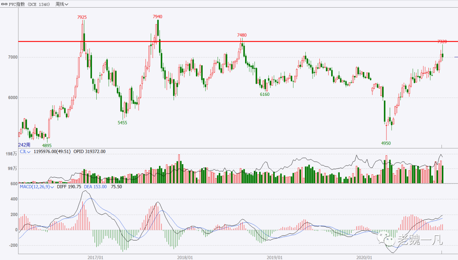Click the PVC指数 (DCE 1340) title
This screenshot has height=260, width=458.
pyautogui.click(x=29, y=4)
